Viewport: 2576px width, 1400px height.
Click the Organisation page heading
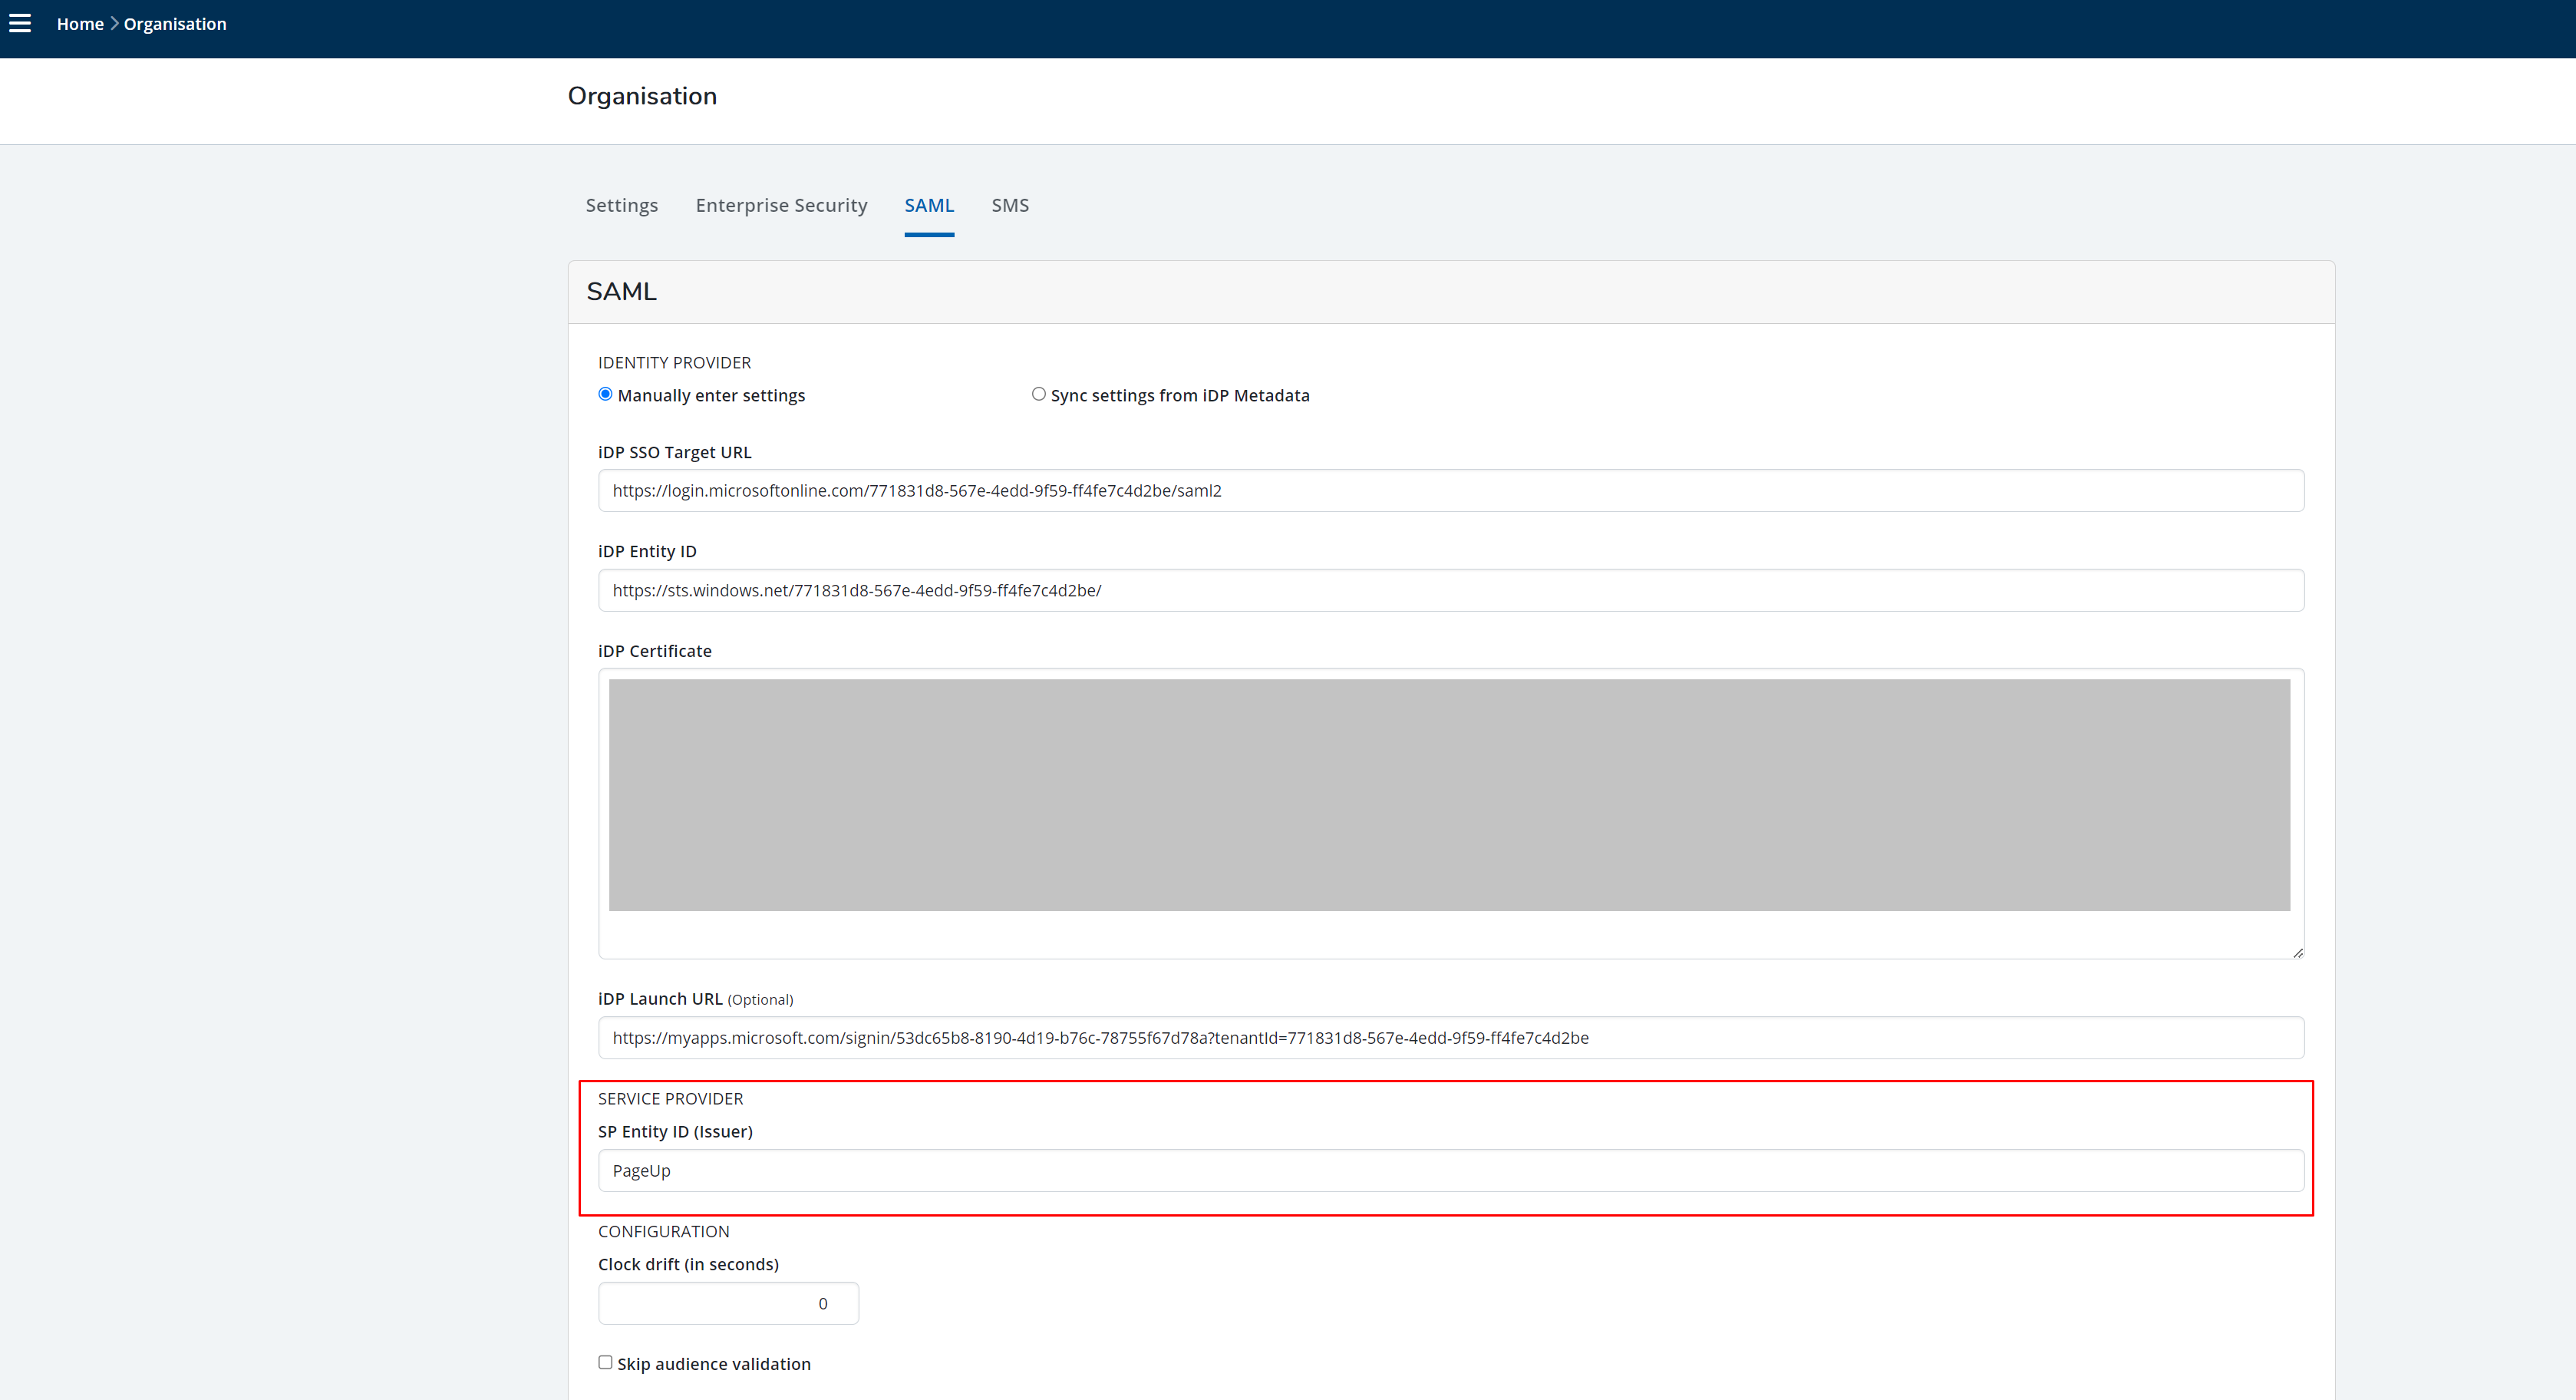(642, 96)
